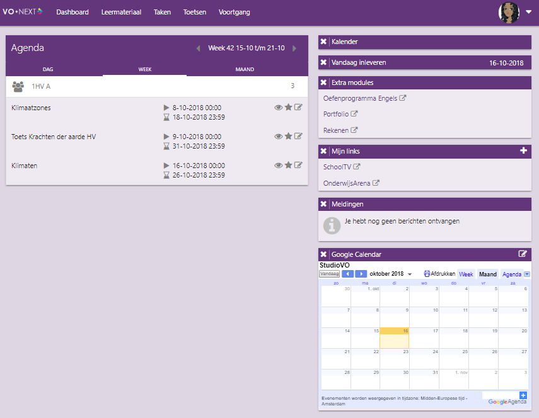539x418 pixels.
Task: Switch Google Calendar to Agenda tab
Action: [512, 274]
